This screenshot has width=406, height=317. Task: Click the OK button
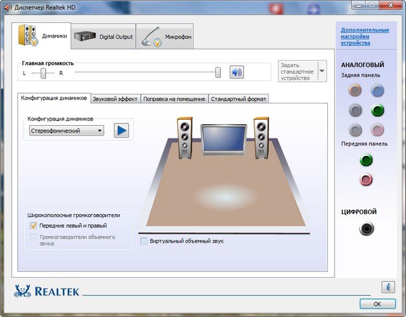tap(378, 304)
